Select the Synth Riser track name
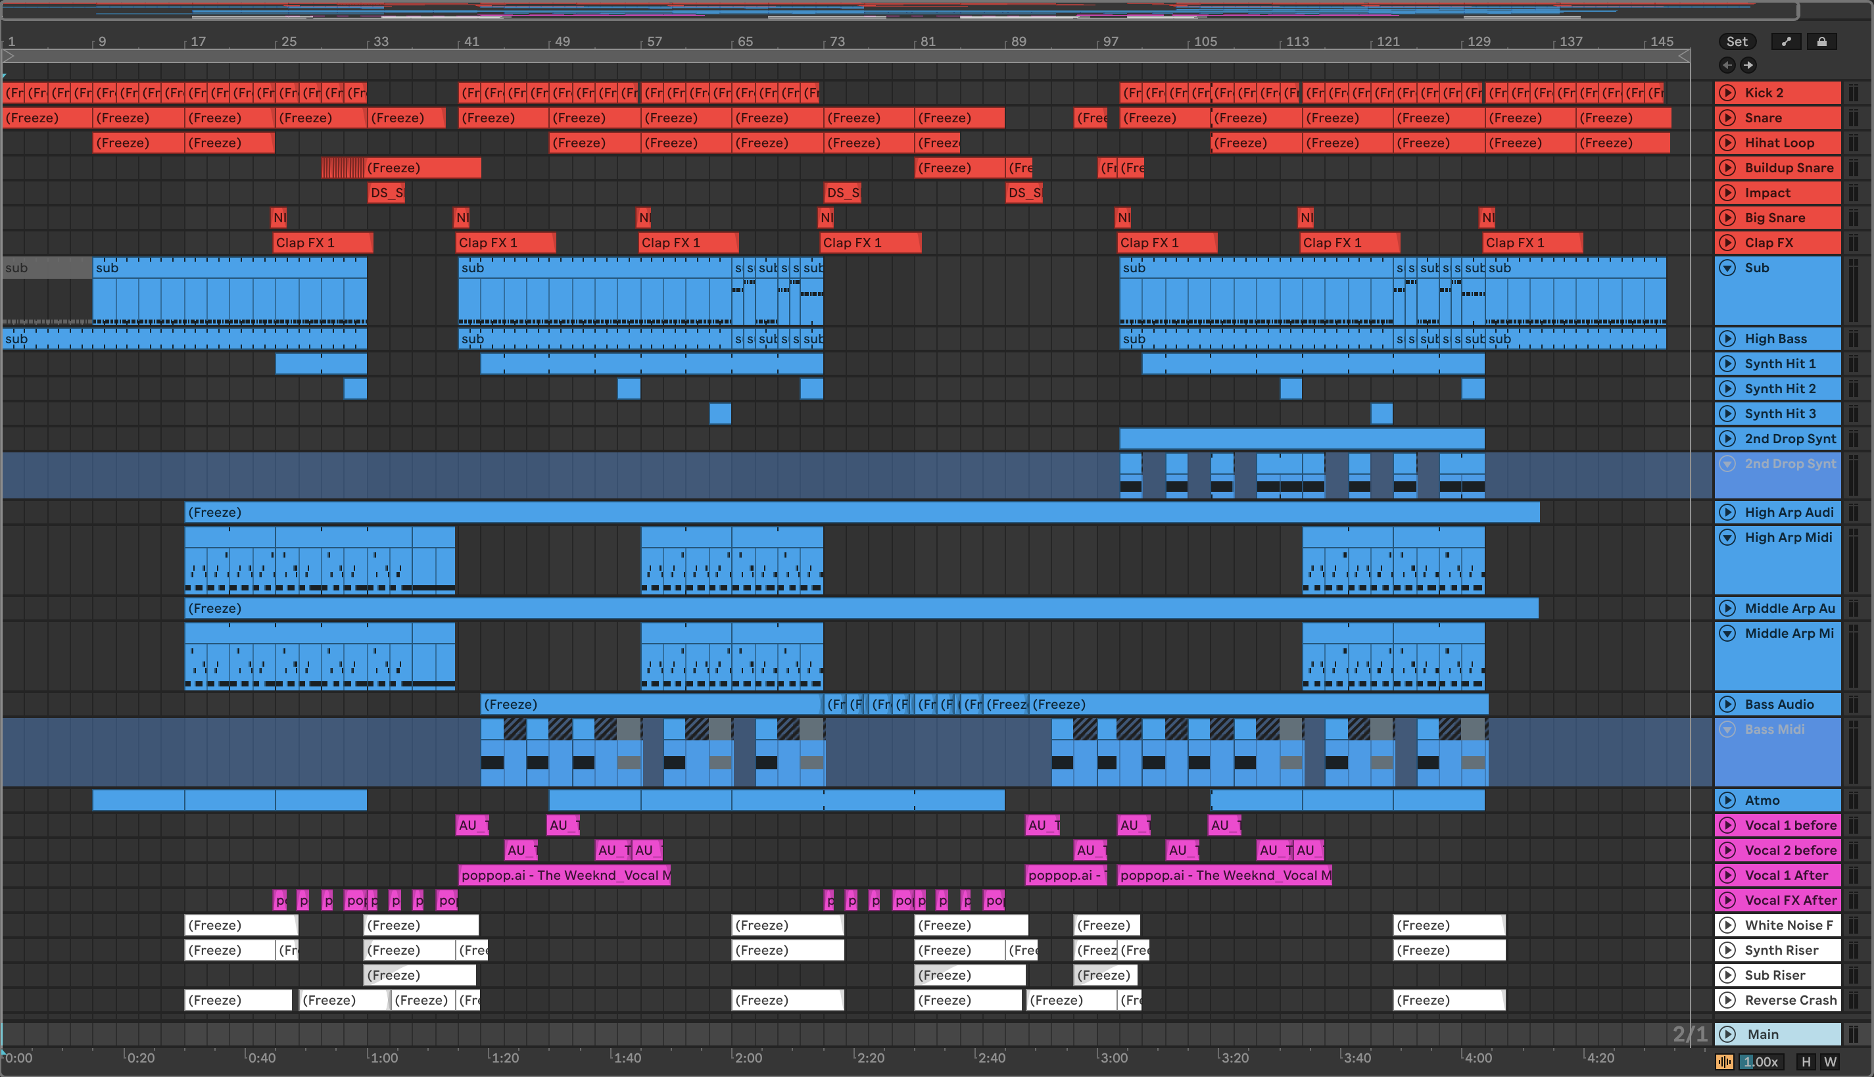Screen dimensions: 1874x1077 1781,951
